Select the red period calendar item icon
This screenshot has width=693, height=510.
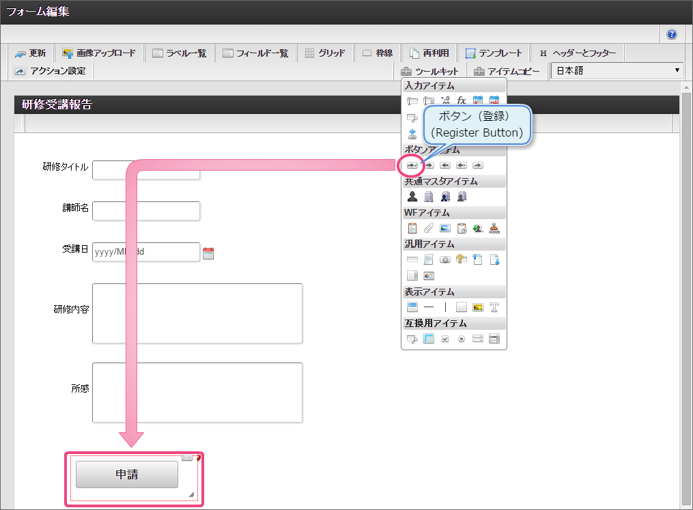[x=494, y=101]
